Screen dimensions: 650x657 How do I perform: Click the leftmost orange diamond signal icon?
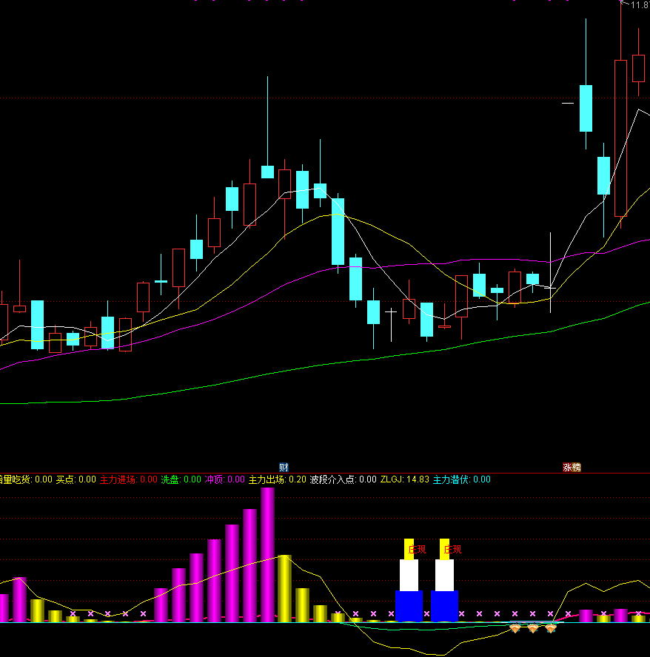click(x=515, y=628)
